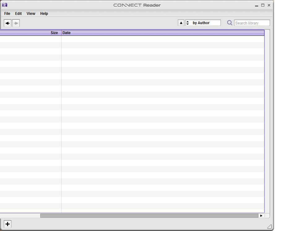Click the horizontal scrollbar right arrow
This screenshot has width=299, height=231.
tap(261, 216)
